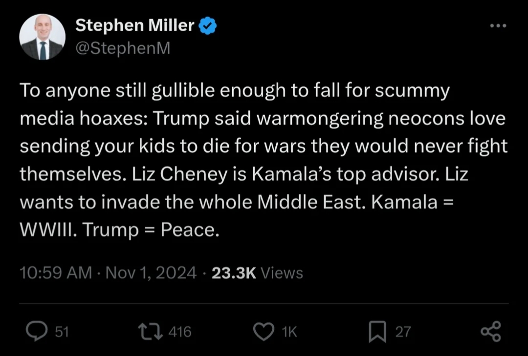Click the 10:59 AM timestamp
The height and width of the screenshot is (356, 528).
click(55, 272)
